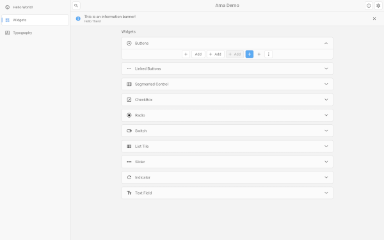Expand the Radio section chevron

[326, 115]
